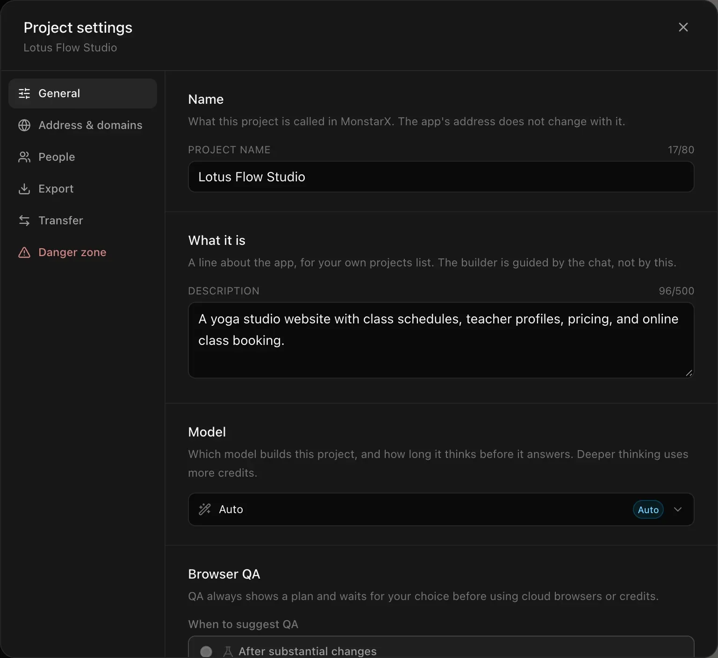The height and width of the screenshot is (658, 718).
Task: Click the DESCRIPTION label
Action: (223, 291)
